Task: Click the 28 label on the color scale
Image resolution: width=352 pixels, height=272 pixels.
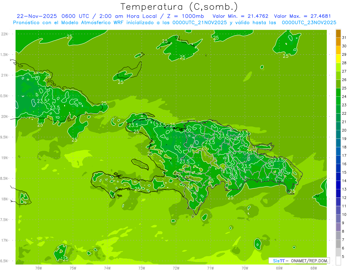Action: pyautogui.click(x=344, y=63)
